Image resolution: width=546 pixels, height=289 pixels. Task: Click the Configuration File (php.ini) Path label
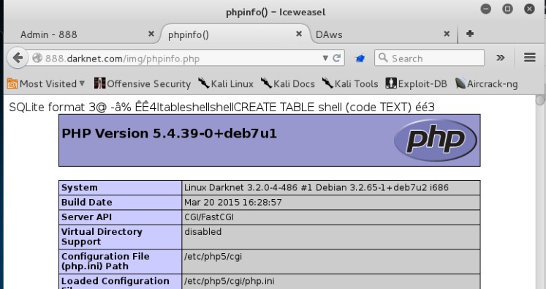(x=105, y=261)
